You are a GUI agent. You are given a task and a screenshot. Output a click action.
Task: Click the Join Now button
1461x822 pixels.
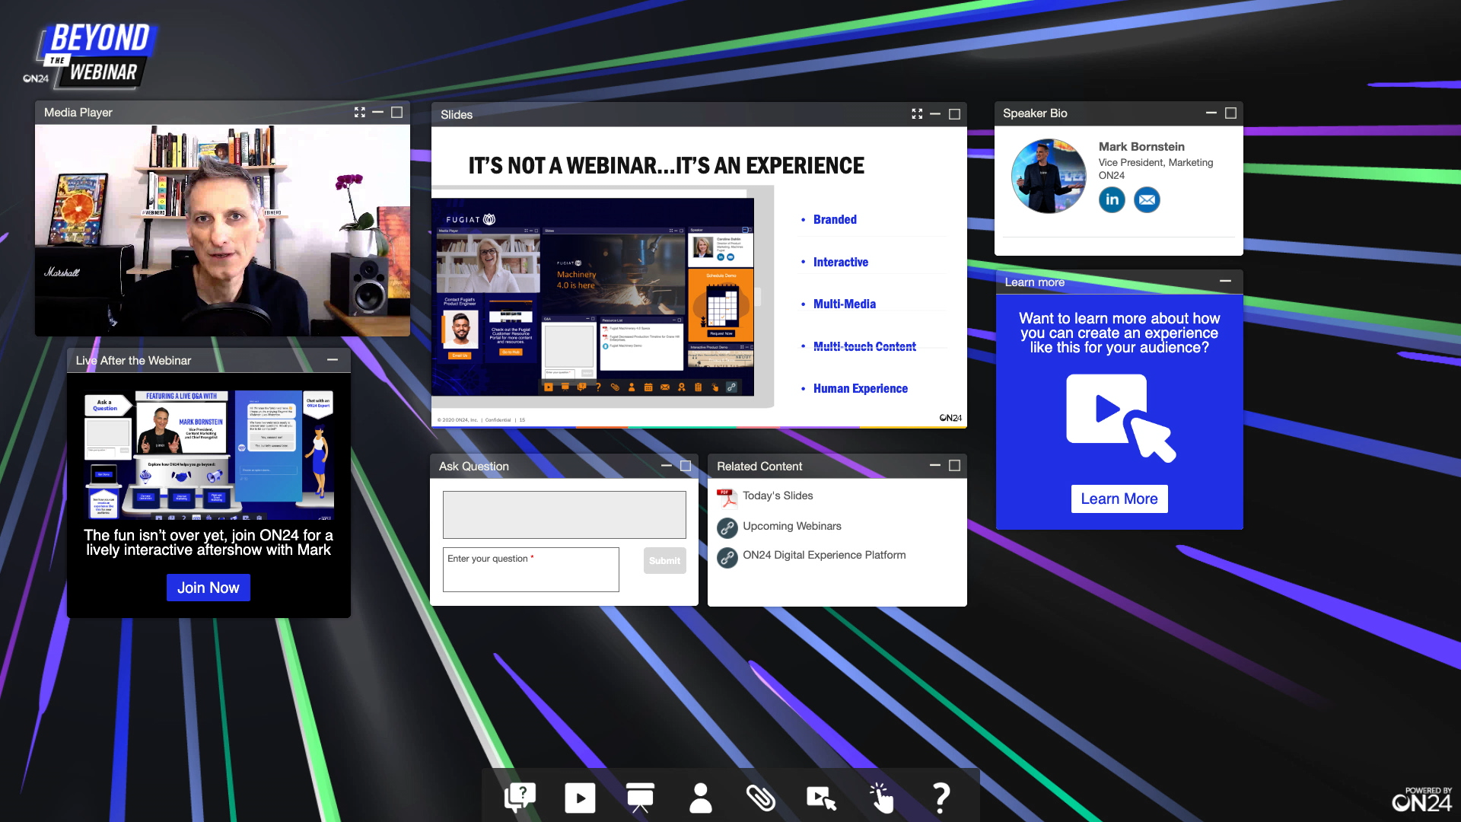pos(208,588)
